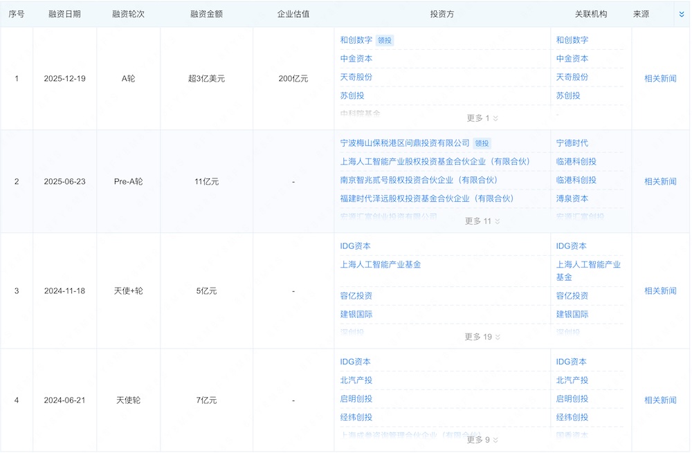Open 天奇股份 in 关联机构 column
This screenshot has width=692, height=453.
pos(572,77)
